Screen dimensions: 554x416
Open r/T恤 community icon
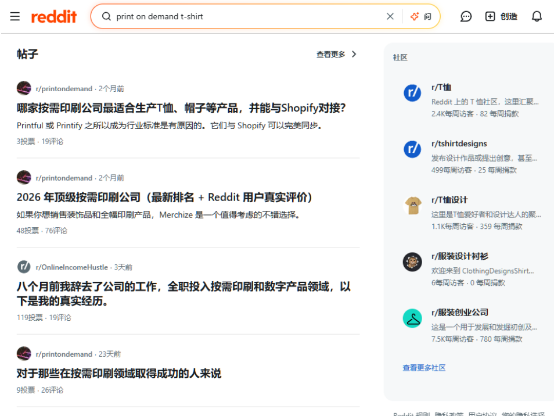pyautogui.click(x=412, y=94)
